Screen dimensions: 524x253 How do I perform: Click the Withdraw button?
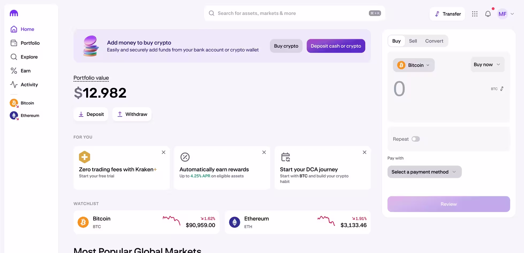(x=132, y=114)
